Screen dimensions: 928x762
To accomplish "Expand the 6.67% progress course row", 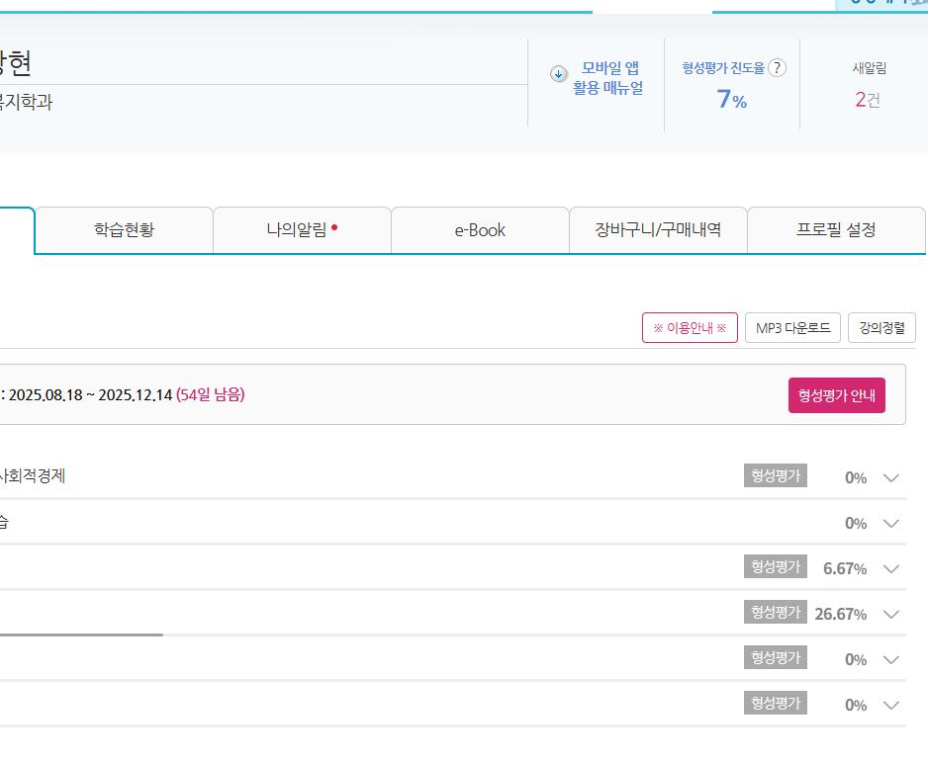I will (890, 569).
